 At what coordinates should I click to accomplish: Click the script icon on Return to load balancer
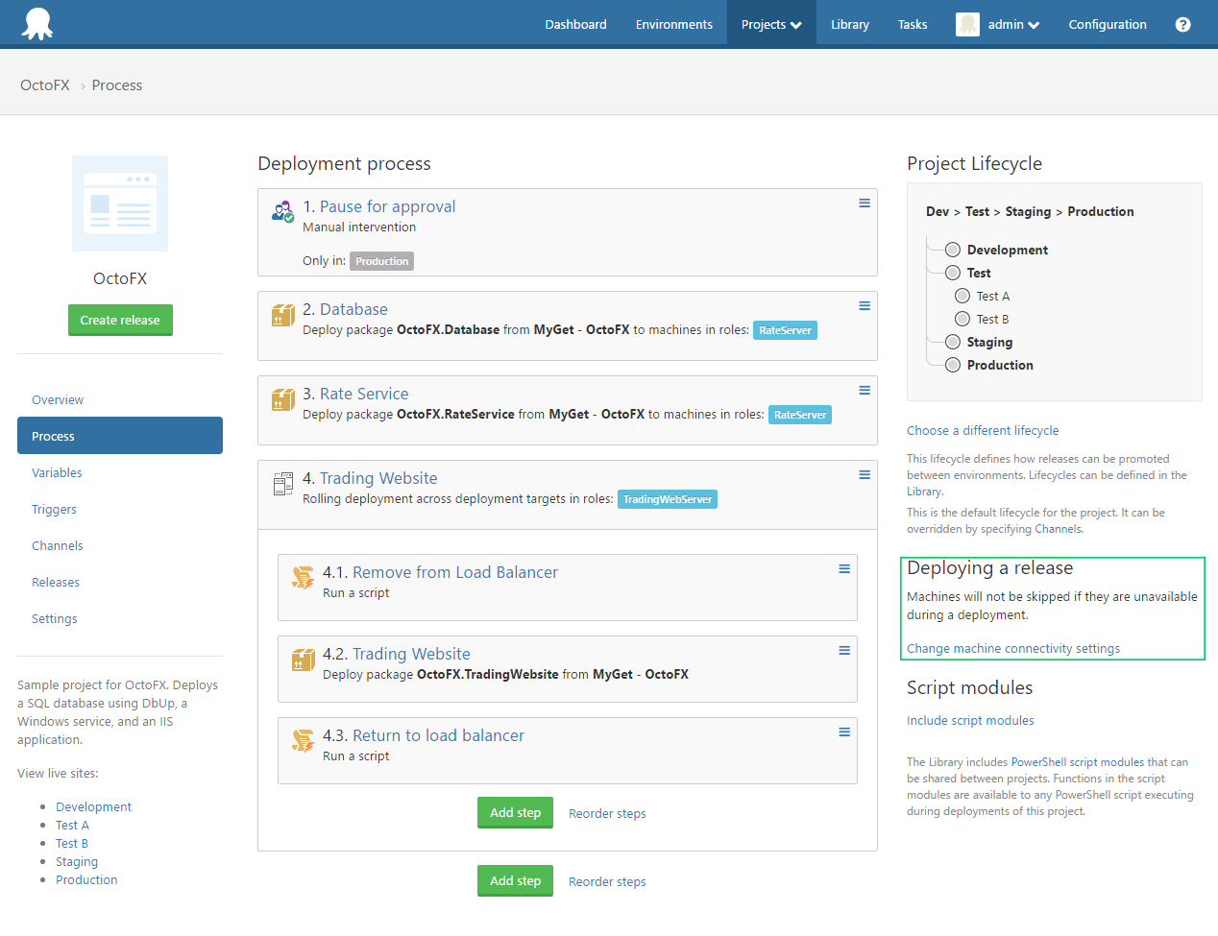click(x=303, y=740)
